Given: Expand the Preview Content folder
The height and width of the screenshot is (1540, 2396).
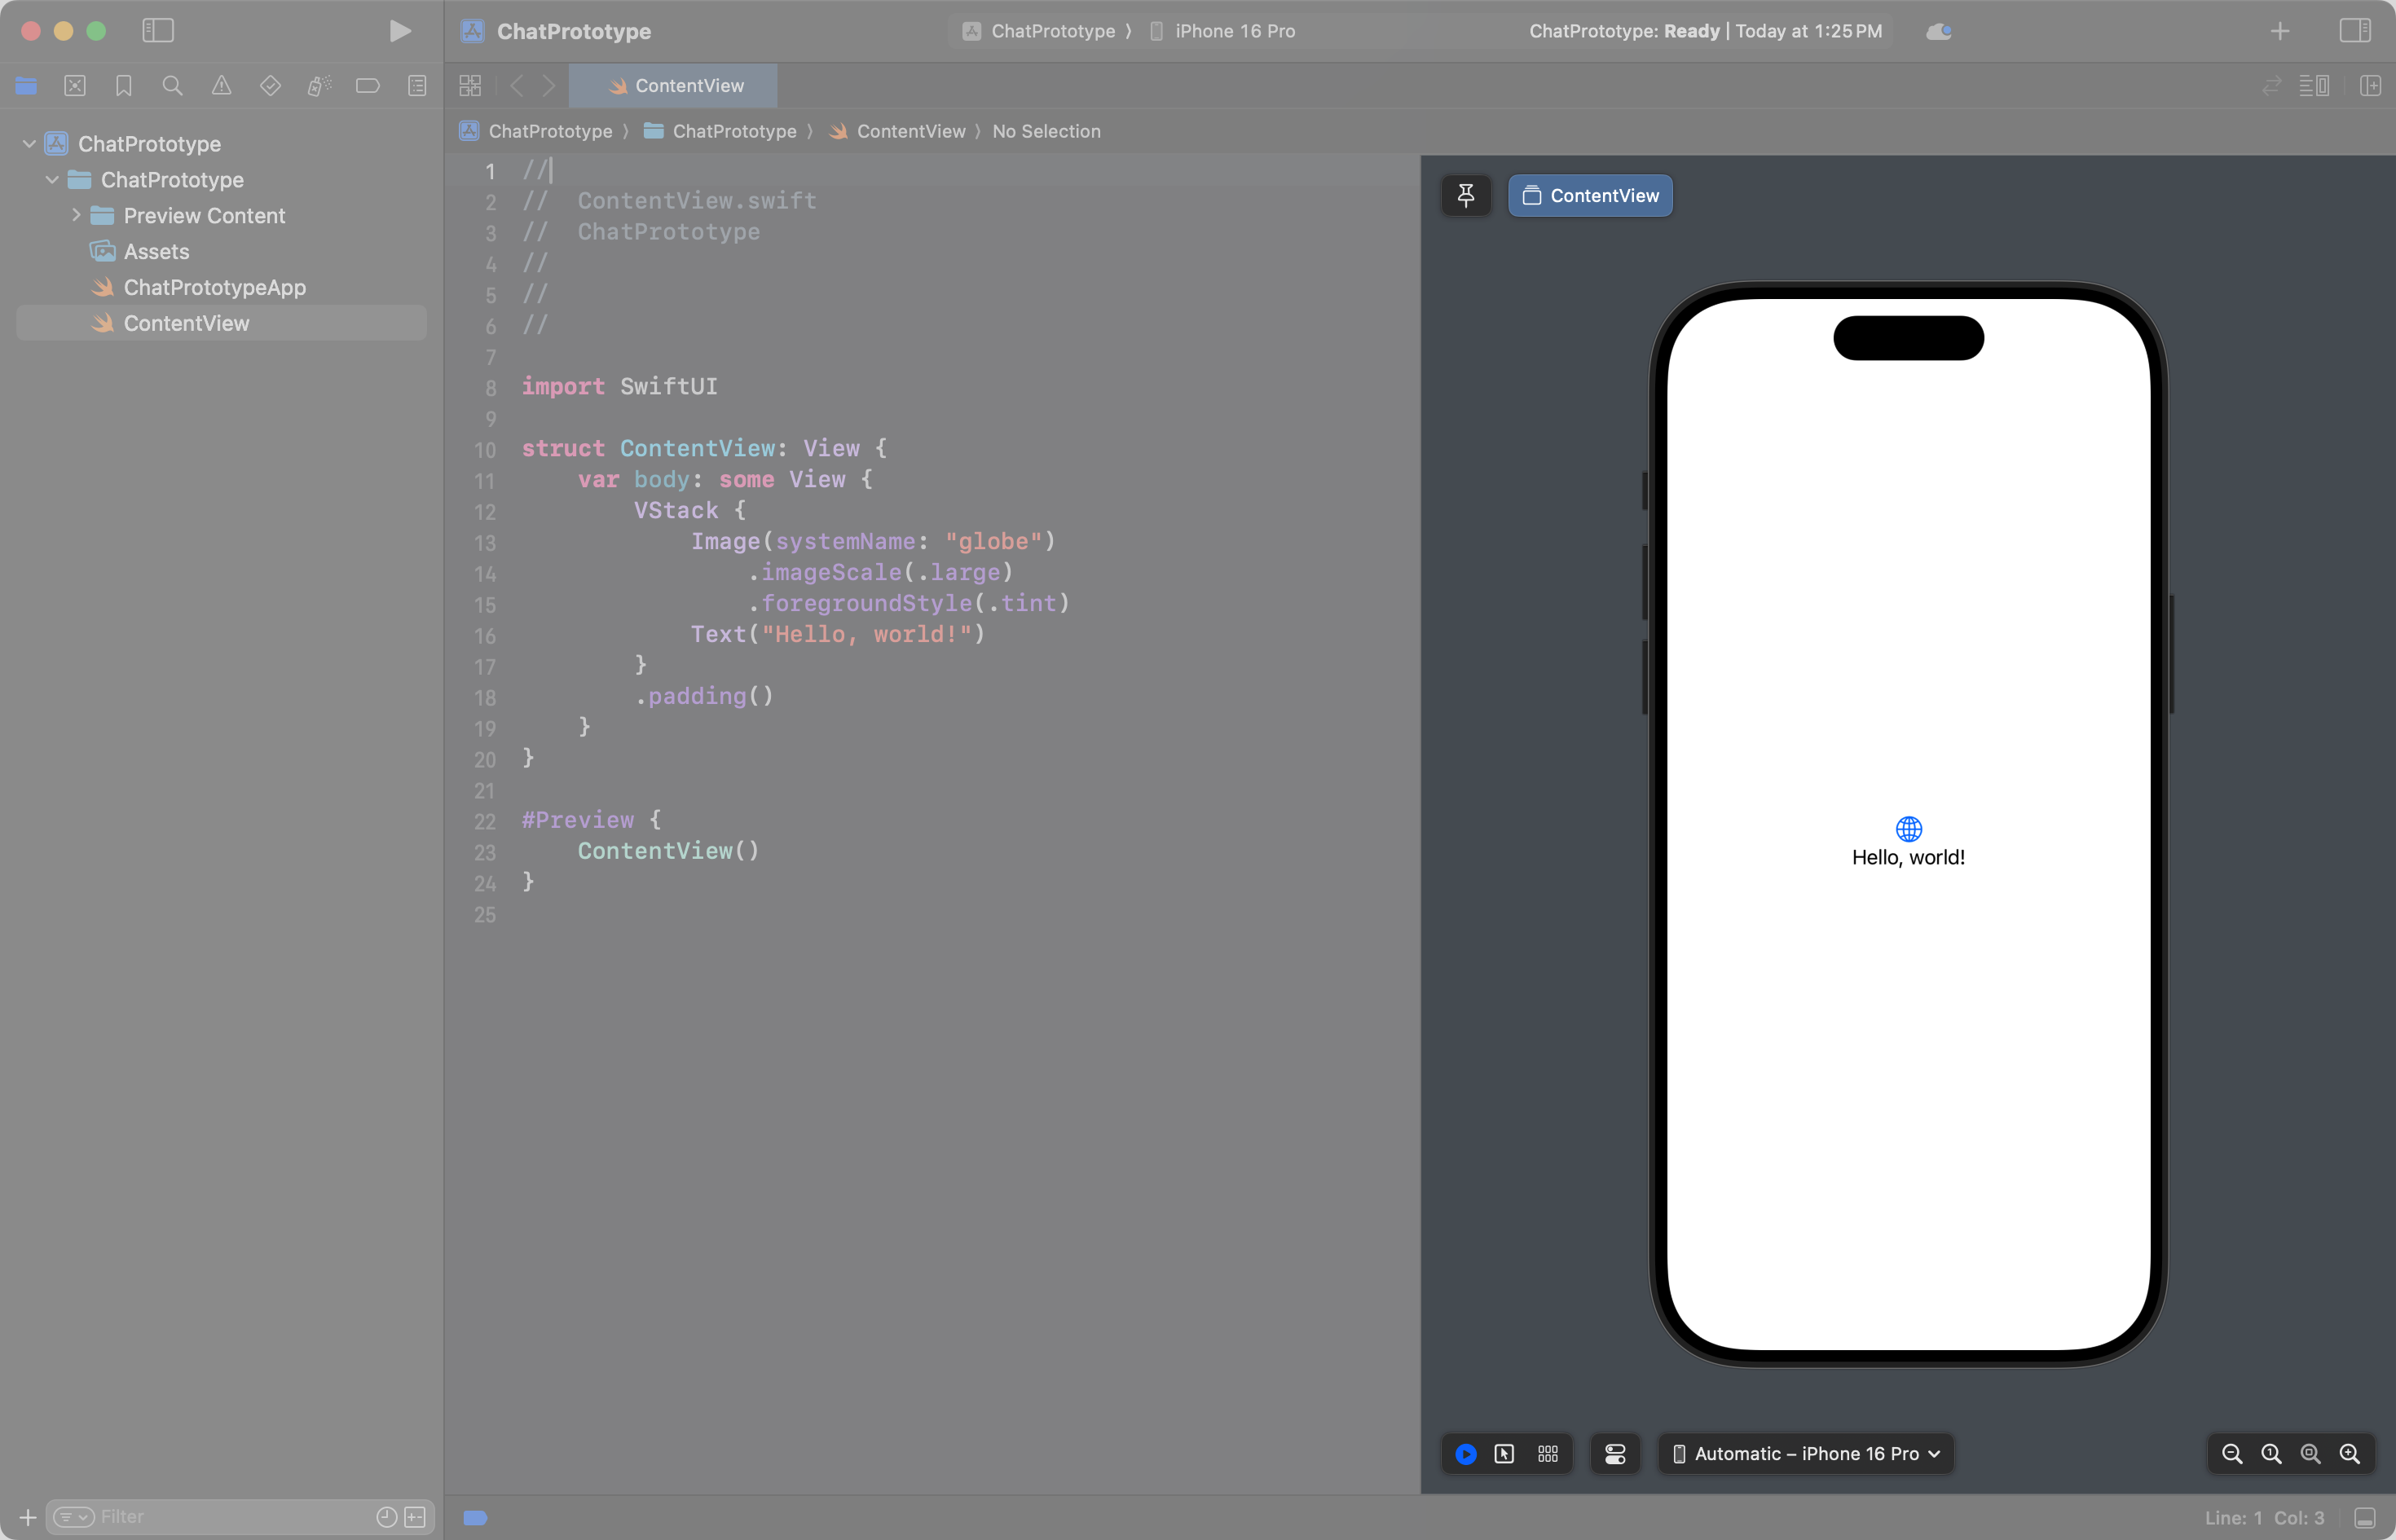Looking at the screenshot, I should [76, 215].
